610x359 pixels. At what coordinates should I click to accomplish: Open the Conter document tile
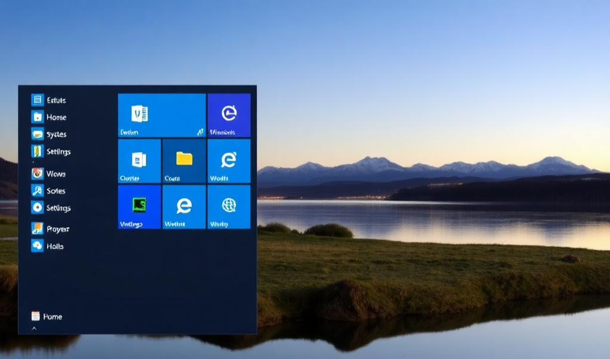(x=139, y=160)
